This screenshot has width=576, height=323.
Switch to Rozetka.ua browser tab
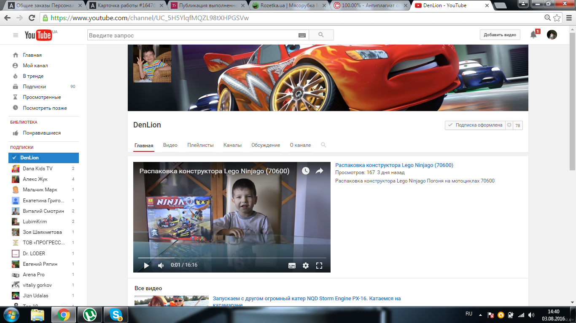(x=288, y=5)
